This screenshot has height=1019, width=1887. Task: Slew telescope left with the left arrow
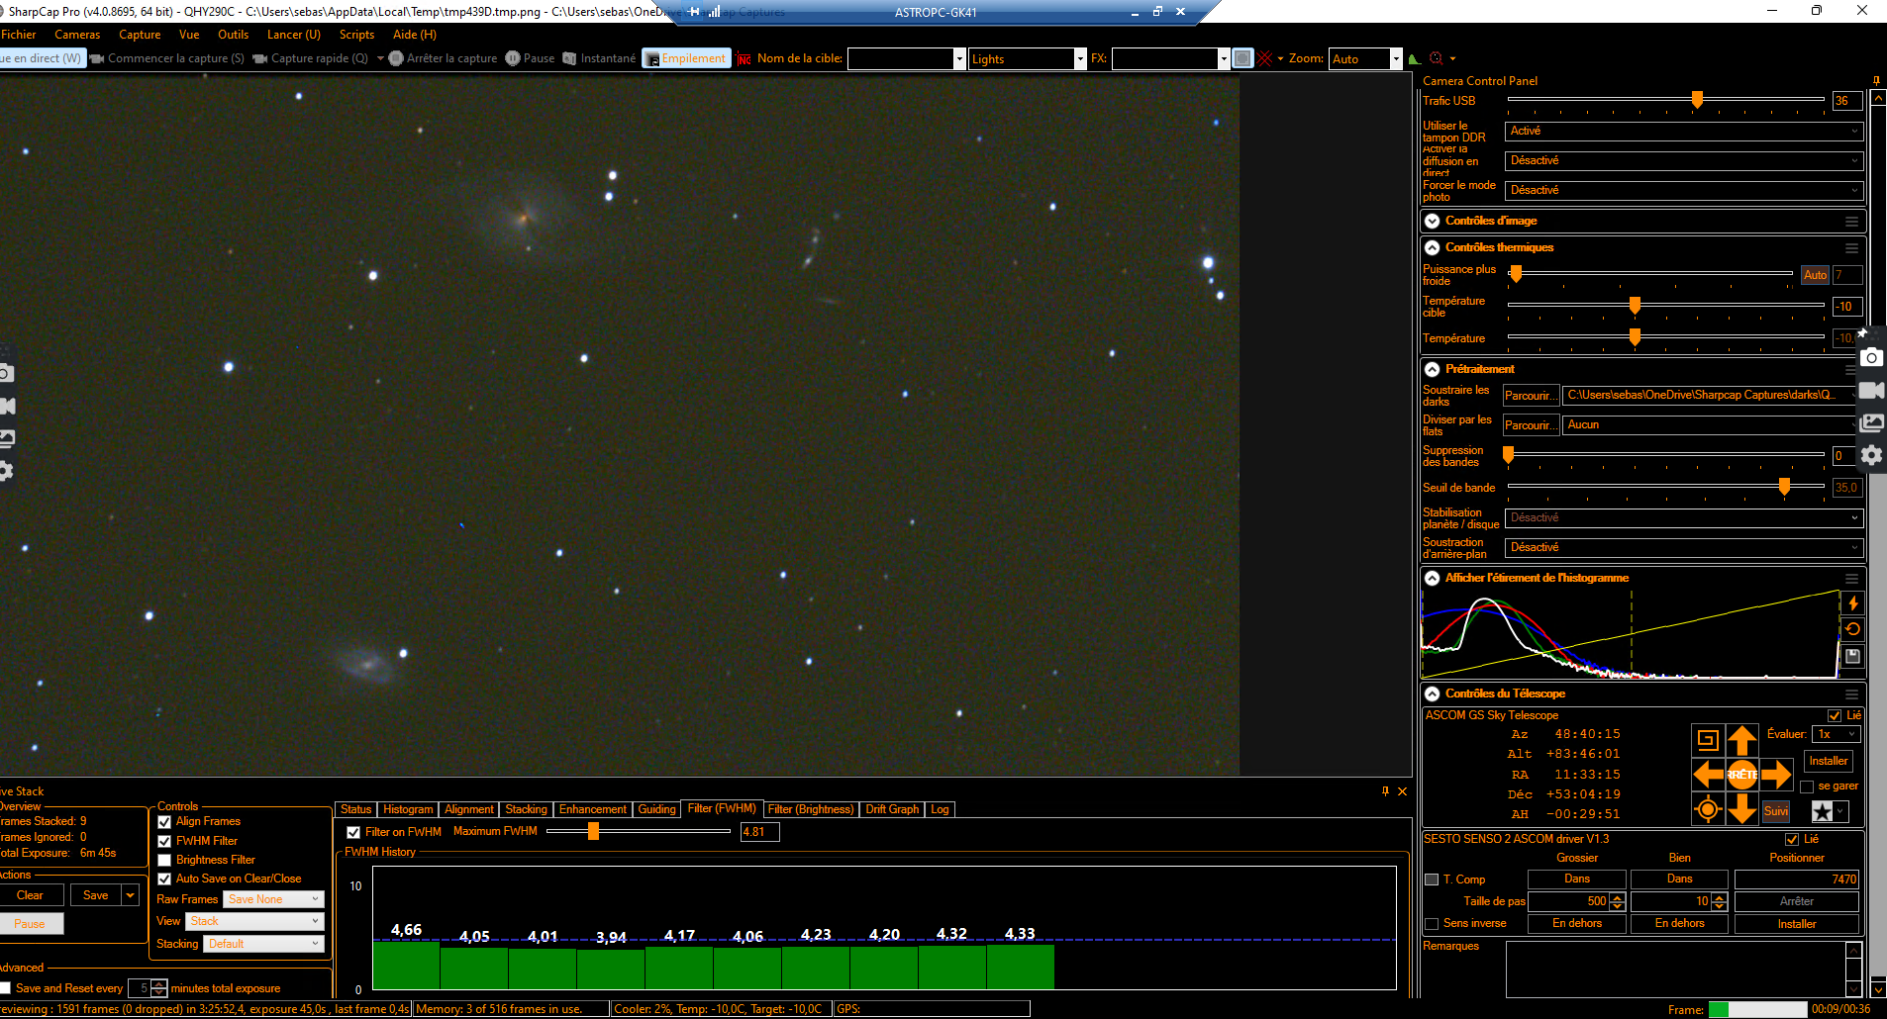pyautogui.click(x=1708, y=774)
